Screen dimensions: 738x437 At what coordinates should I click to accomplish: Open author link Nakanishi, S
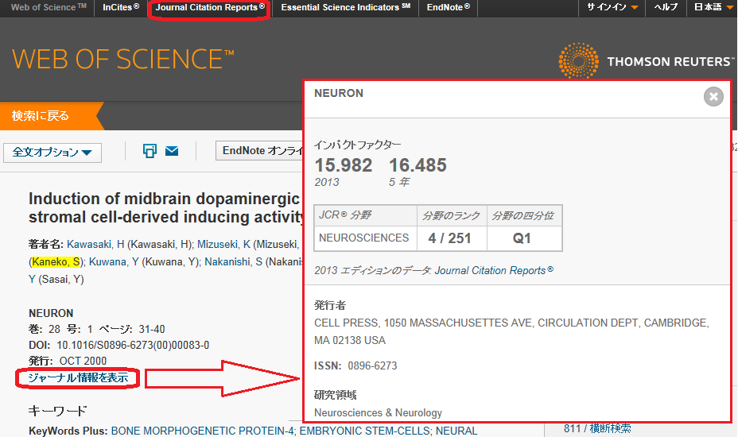(x=234, y=261)
